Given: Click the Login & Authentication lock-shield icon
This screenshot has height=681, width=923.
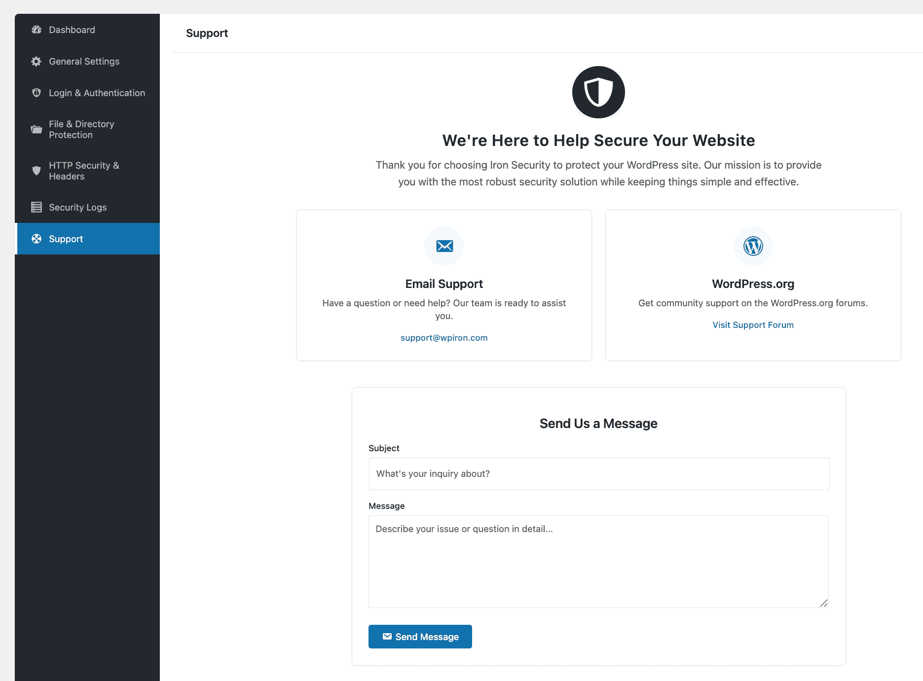Looking at the screenshot, I should [37, 93].
